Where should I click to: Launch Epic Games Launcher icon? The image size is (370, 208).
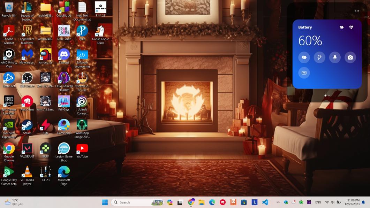tap(9, 101)
